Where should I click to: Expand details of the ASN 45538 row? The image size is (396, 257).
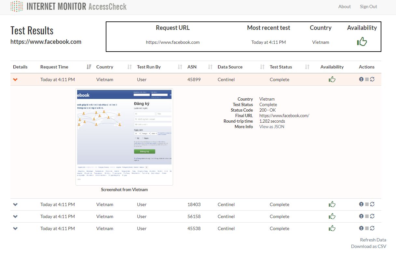[x=15, y=228]
